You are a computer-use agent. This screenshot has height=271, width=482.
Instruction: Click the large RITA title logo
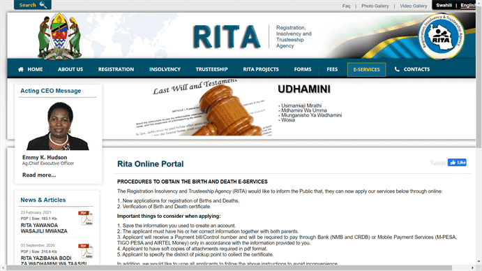point(227,37)
